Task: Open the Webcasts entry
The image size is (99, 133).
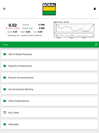Action: 50,124
